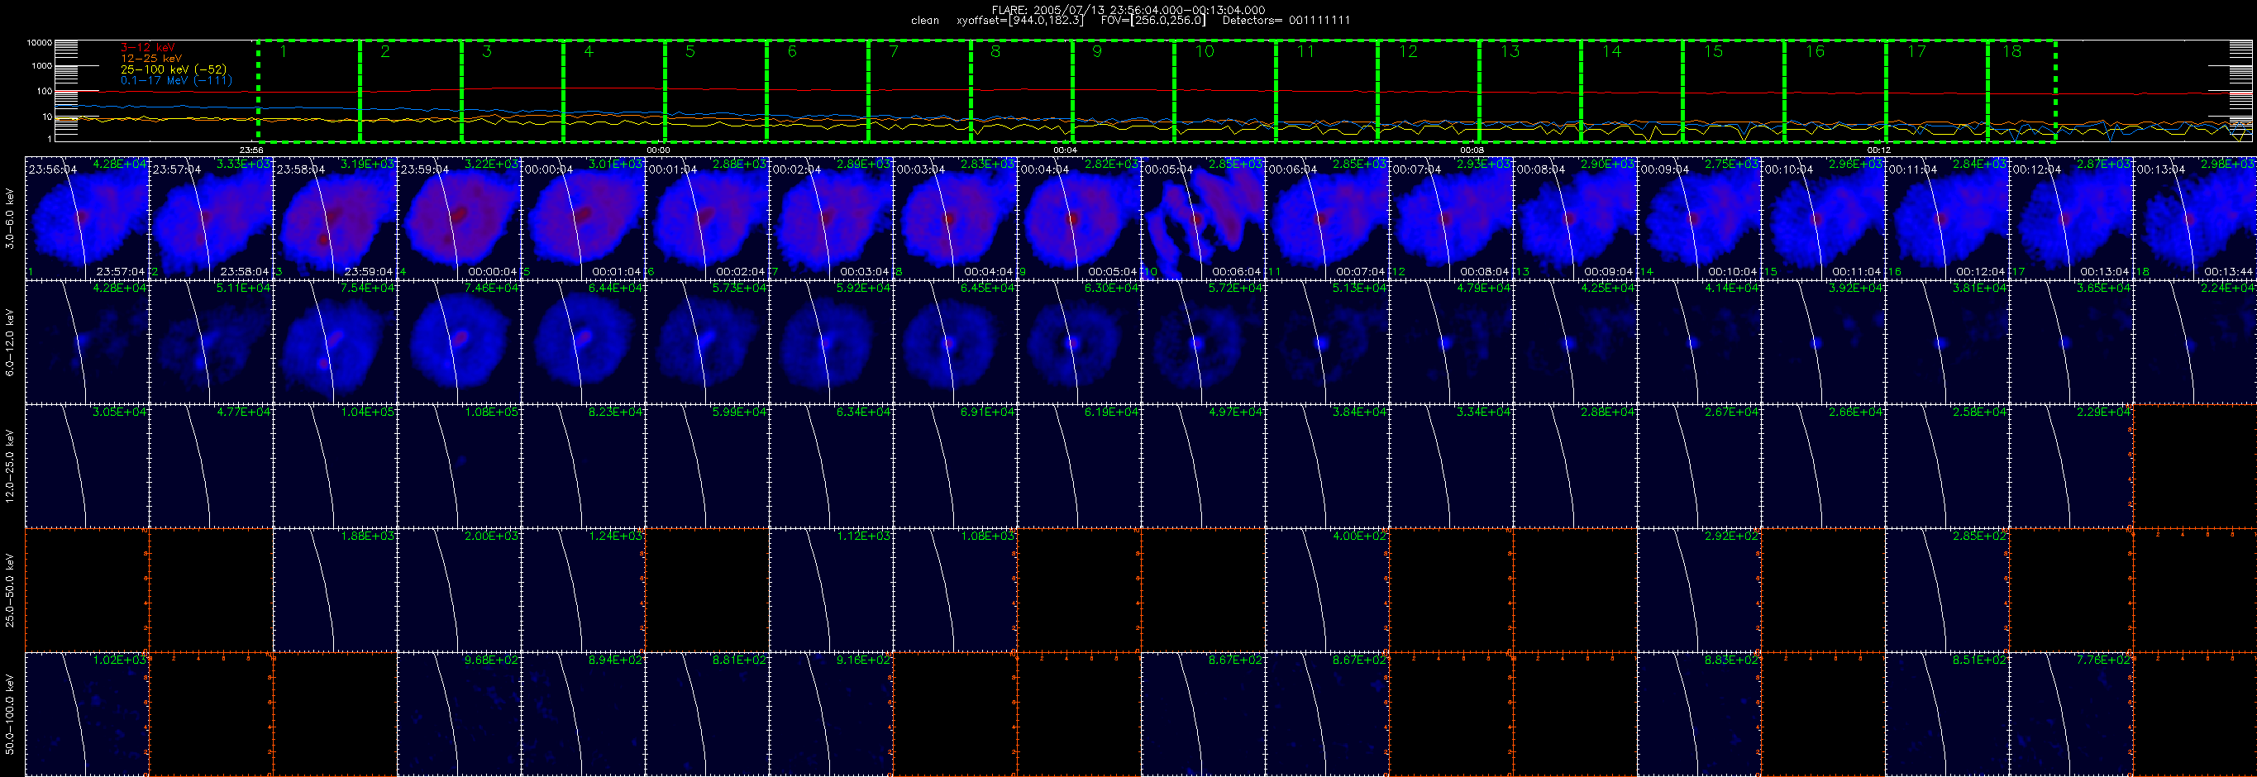Click the FLARE date and time title
2257x777 pixels.
point(1128,10)
